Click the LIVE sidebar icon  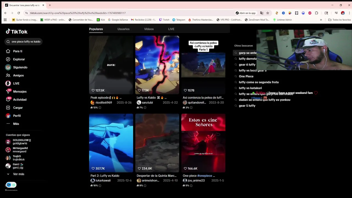8,83
